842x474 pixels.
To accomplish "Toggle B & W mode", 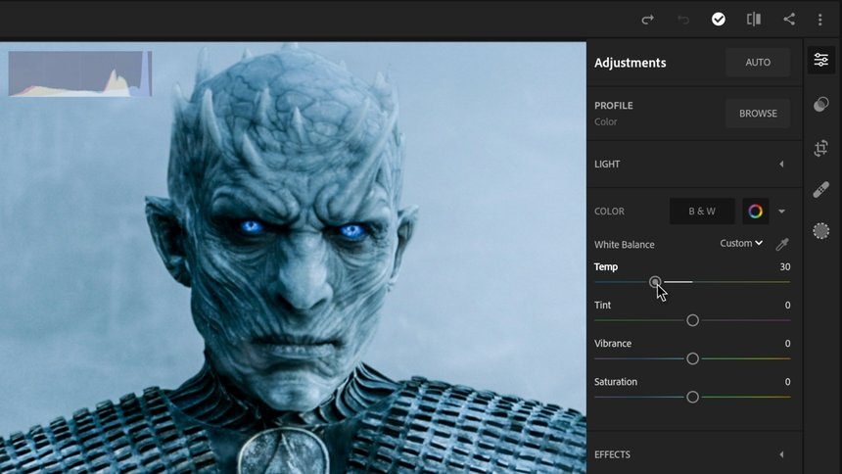I will (x=702, y=212).
